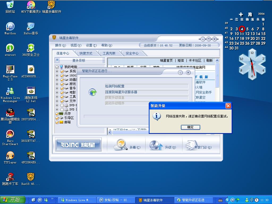The image size is (272, 204).
Task: Switch to 发帖/改帖 taskbar window
Action: pyautogui.click(x=116, y=200)
